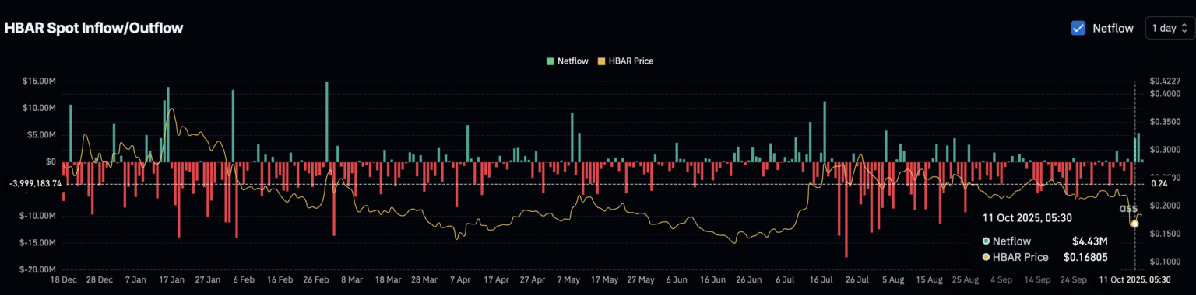Click the $5.00M y-axis label
Viewport: 1196px width, 295px height.
click(x=40, y=134)
